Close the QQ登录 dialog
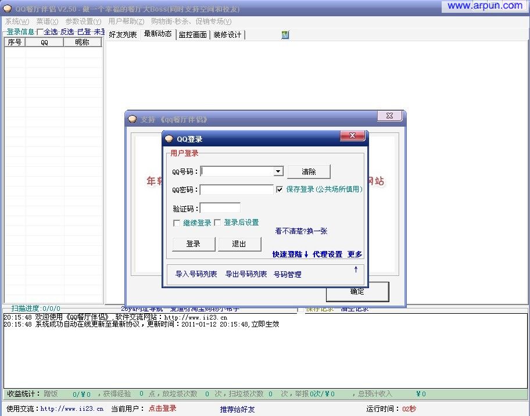 click(x=352, y=135)
